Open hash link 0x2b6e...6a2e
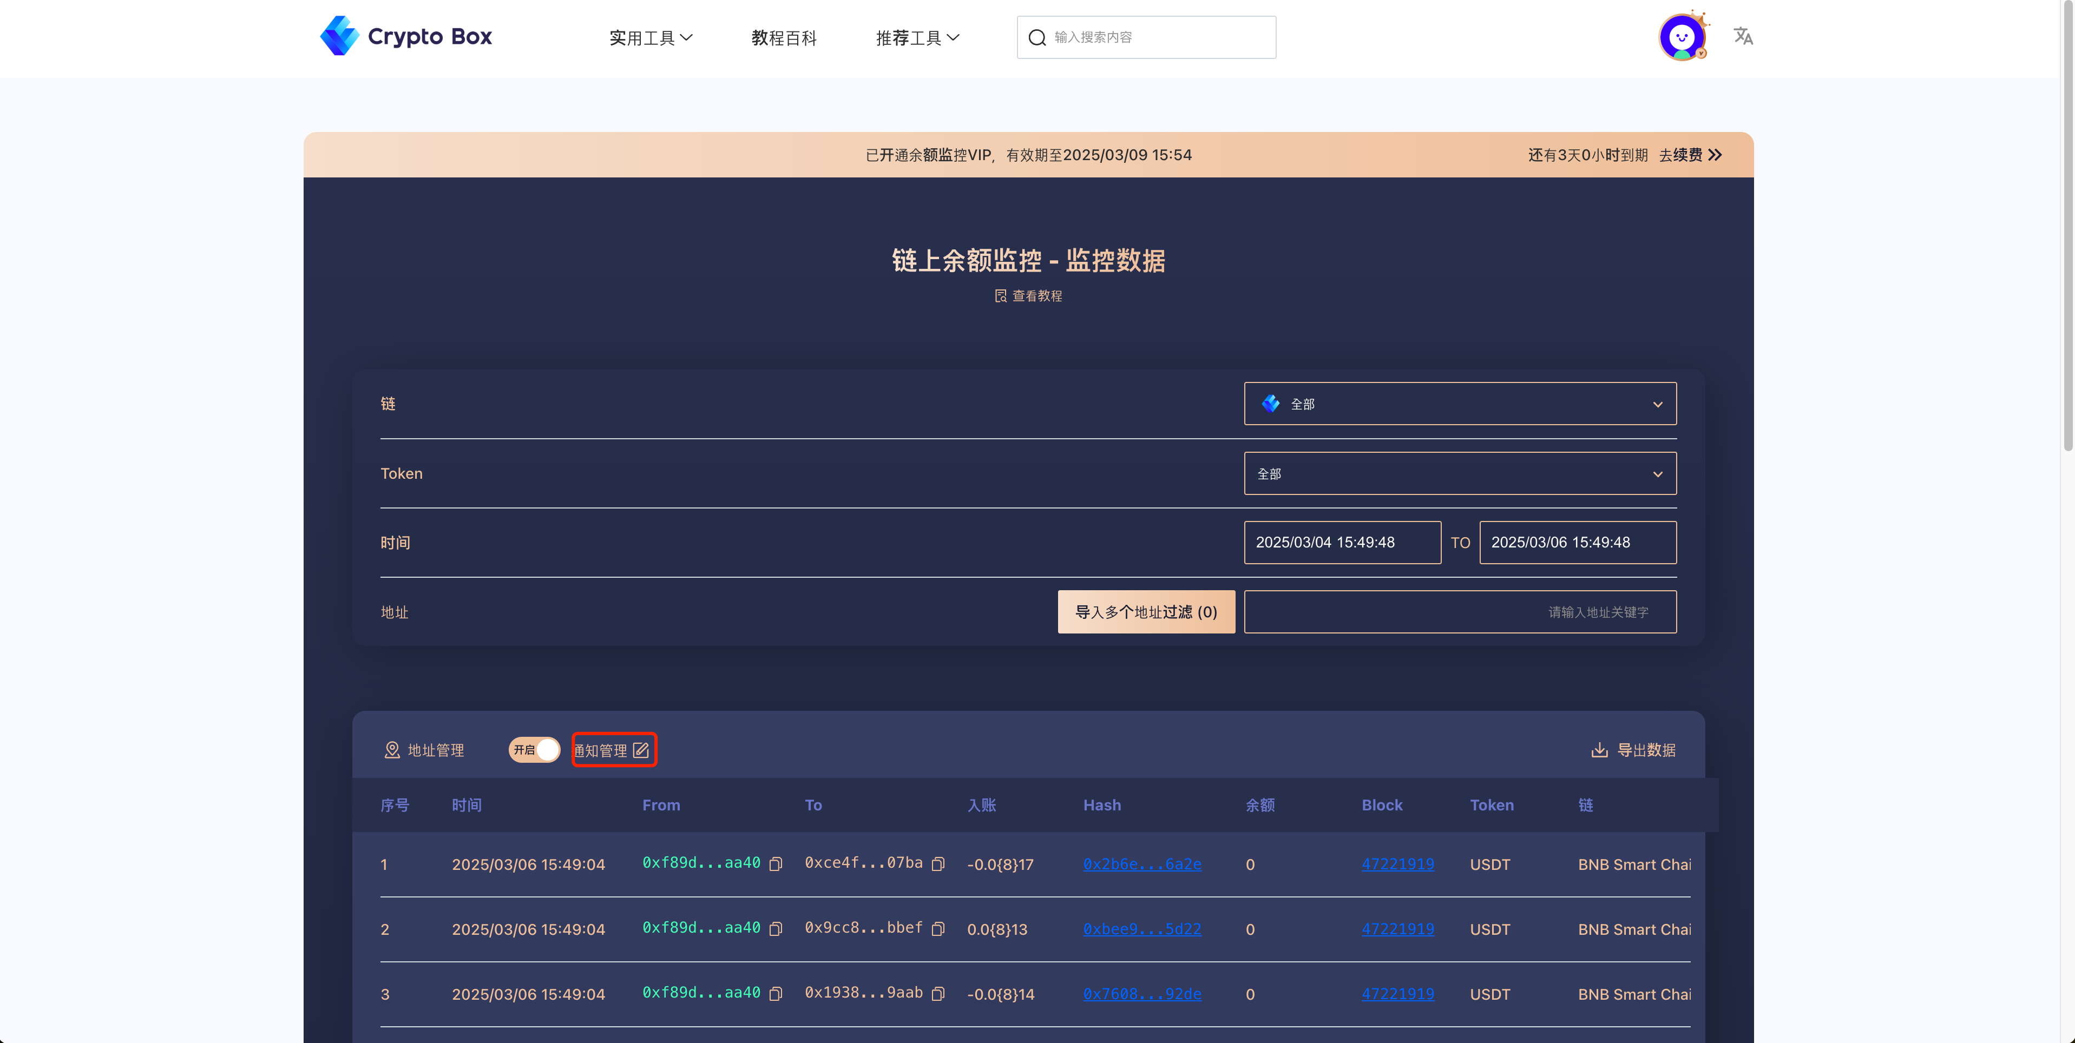Image resolution: width=2075 pixels, height=1043 pixels. point(1141,864)
